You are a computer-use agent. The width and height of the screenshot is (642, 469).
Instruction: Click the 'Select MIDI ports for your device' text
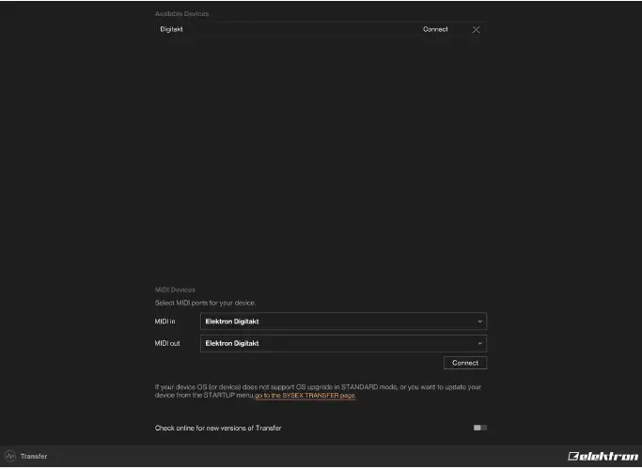click(205, 304)
